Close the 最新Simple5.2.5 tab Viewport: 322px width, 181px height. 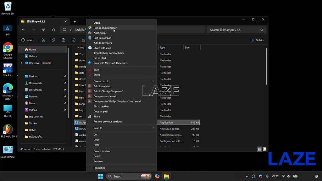(65, 21)
